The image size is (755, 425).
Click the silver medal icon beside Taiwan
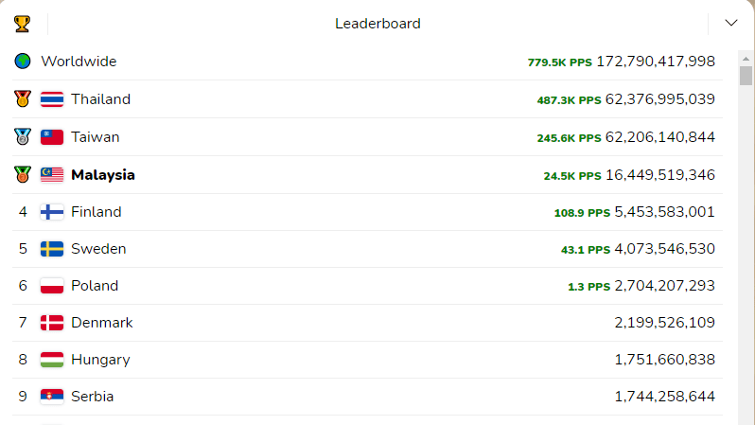(x=23, y=136)
